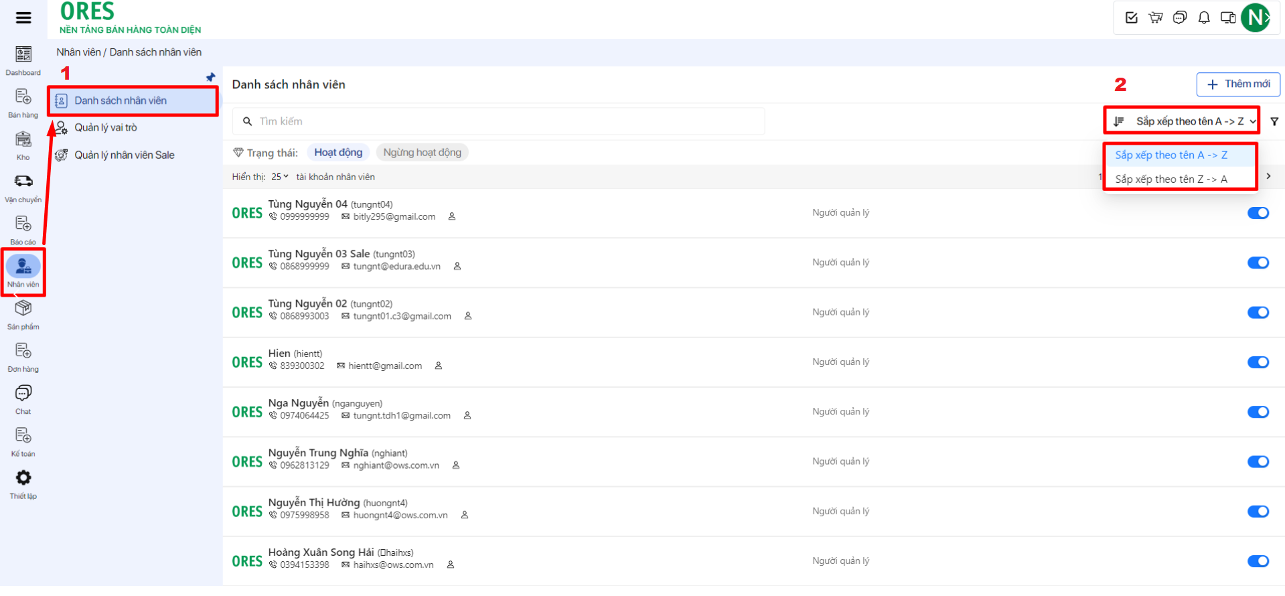Disable Tùng Nguyễn 04 account toggle

coord(1258,213)
